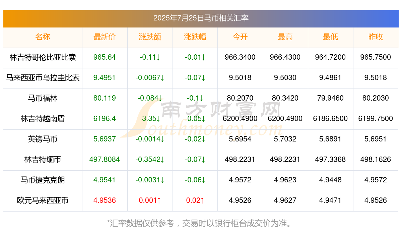Click the title 2025年7月25日马币相关汇率
Image resolution: width=402 pixels, height=234 pixels.
pyautogui.click(x=201, y=18)
